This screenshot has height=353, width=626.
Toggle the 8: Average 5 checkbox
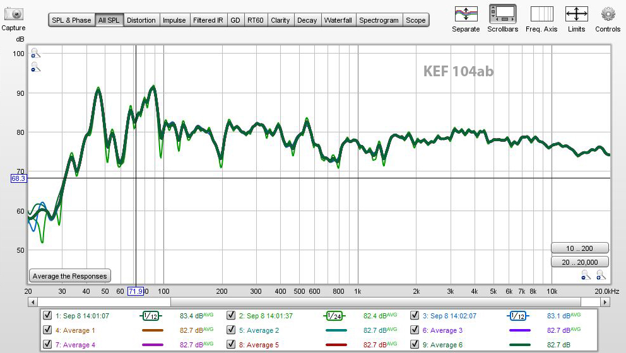tap(231, 344)
